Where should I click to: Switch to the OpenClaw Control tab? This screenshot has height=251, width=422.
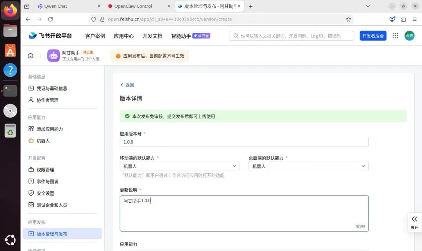(133, 6)
